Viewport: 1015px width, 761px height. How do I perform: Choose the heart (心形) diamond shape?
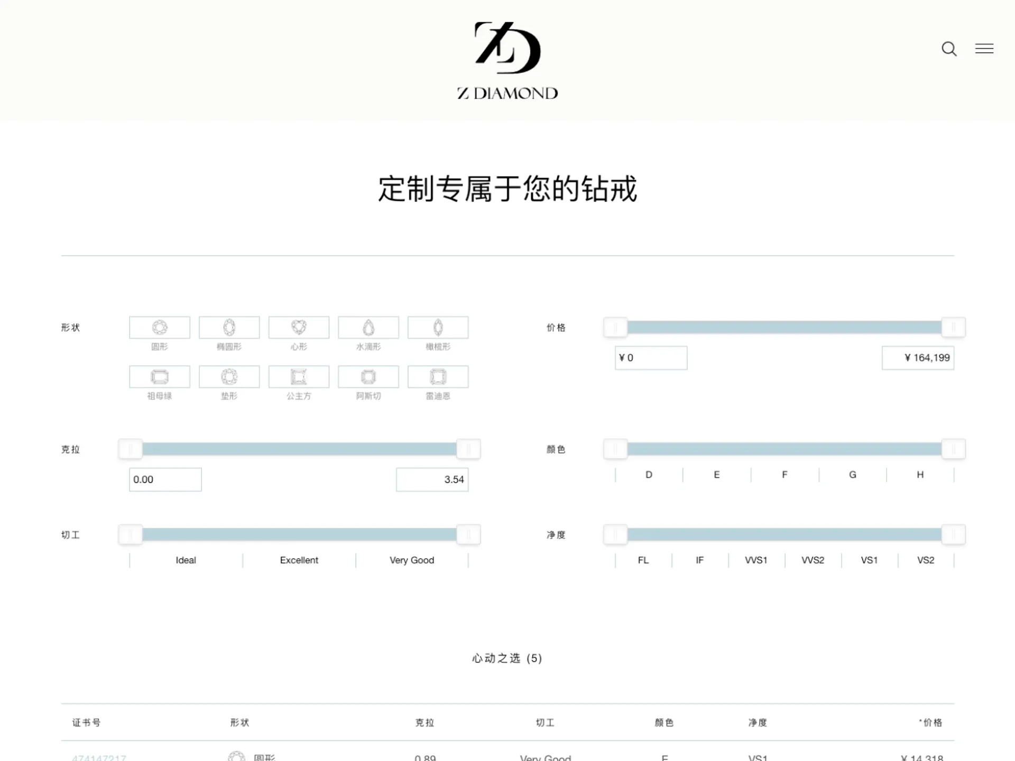click(x=299, y=328)
